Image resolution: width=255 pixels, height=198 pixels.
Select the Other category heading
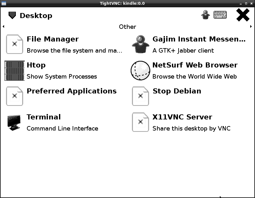pyautogui.click(x=128, y=27)
